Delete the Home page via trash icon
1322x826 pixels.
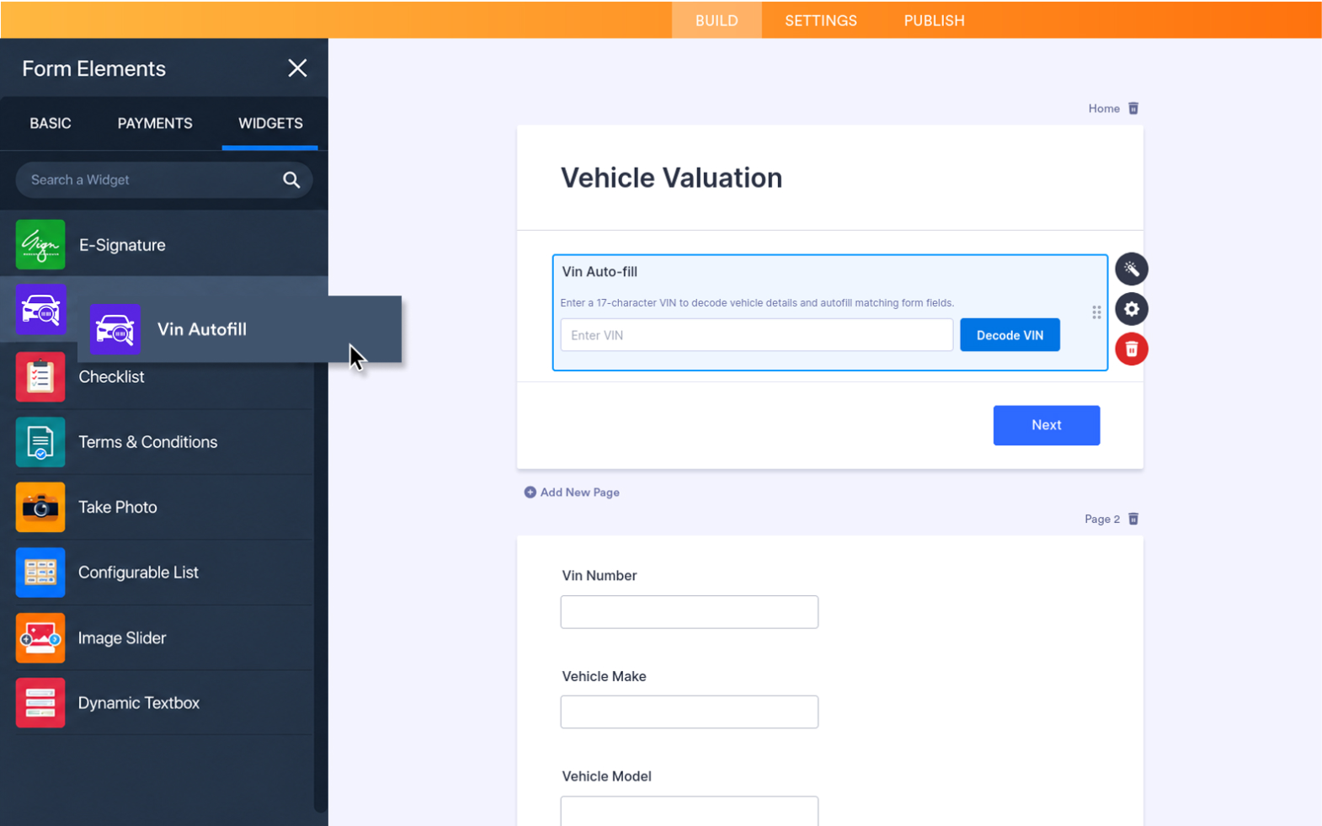1133,109
